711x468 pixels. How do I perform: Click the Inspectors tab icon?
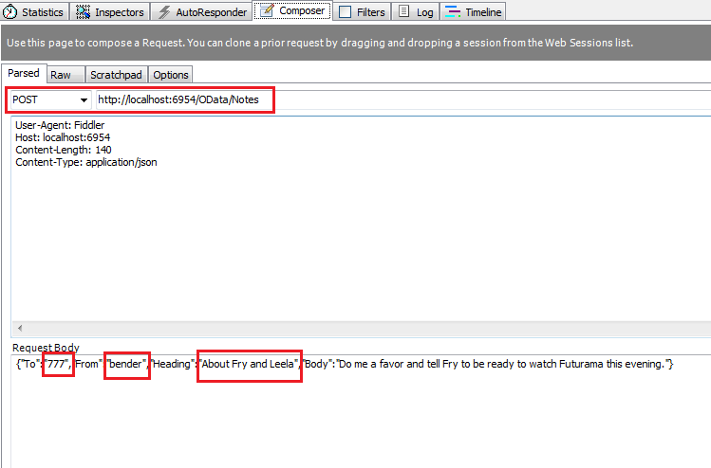coord(83,11)
